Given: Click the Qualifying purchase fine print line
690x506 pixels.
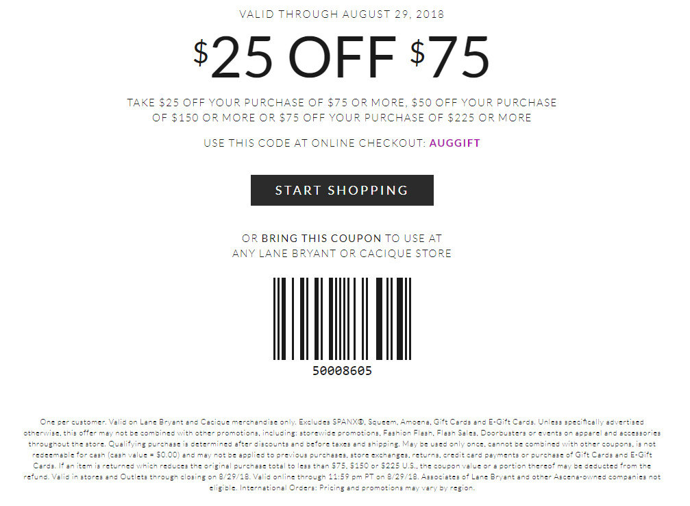Looking at the screenshot, I should (342, 444).
